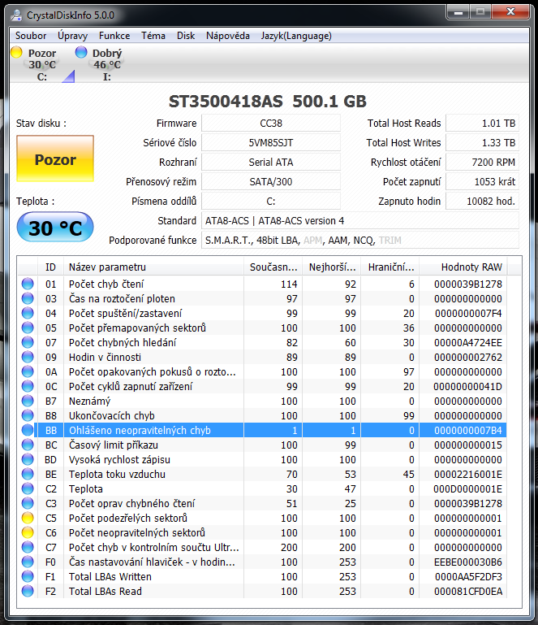Open the Soubor menu
This screenshot has width=538, height=625.
tap(31, 36)
